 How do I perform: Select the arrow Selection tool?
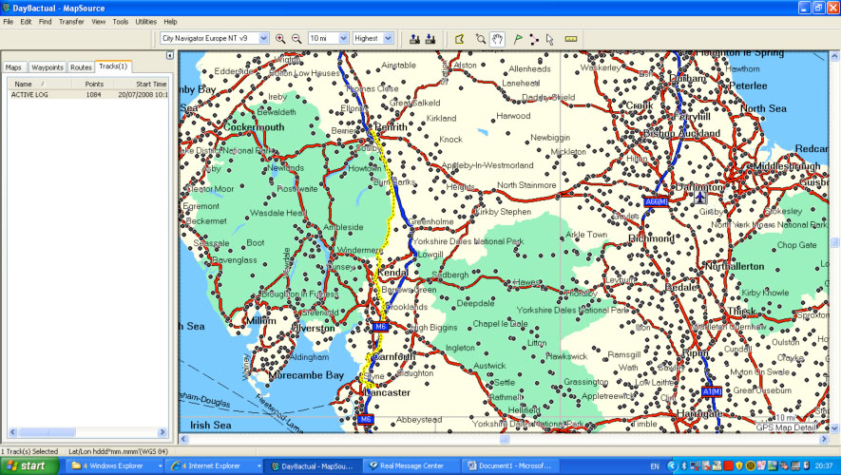click(550, 39)
